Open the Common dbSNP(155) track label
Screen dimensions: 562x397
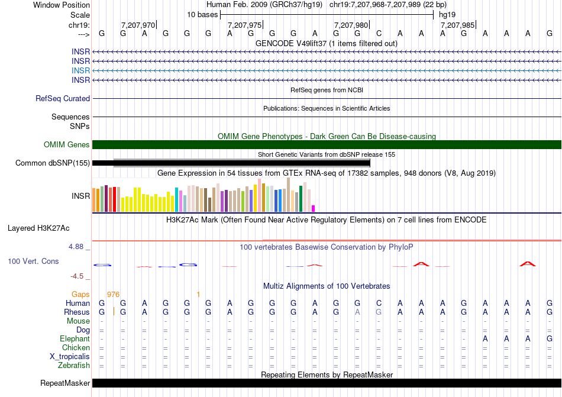[53, 163]
